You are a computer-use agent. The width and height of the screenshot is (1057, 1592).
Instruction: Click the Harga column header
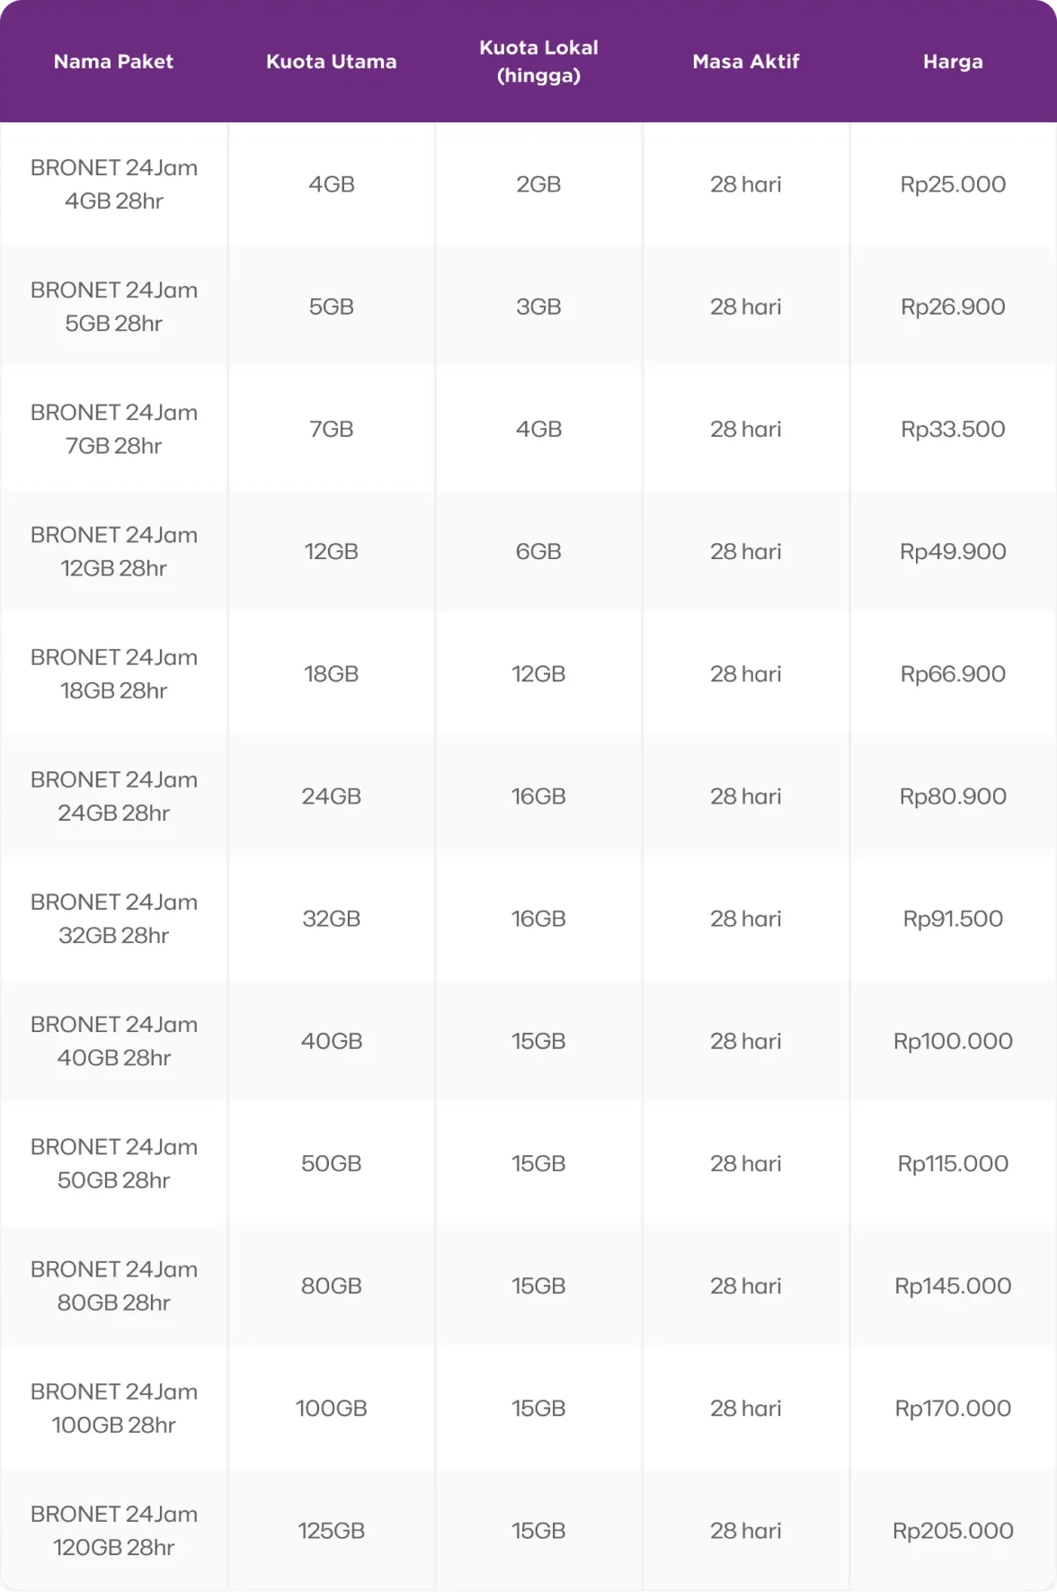click(953, 61)
